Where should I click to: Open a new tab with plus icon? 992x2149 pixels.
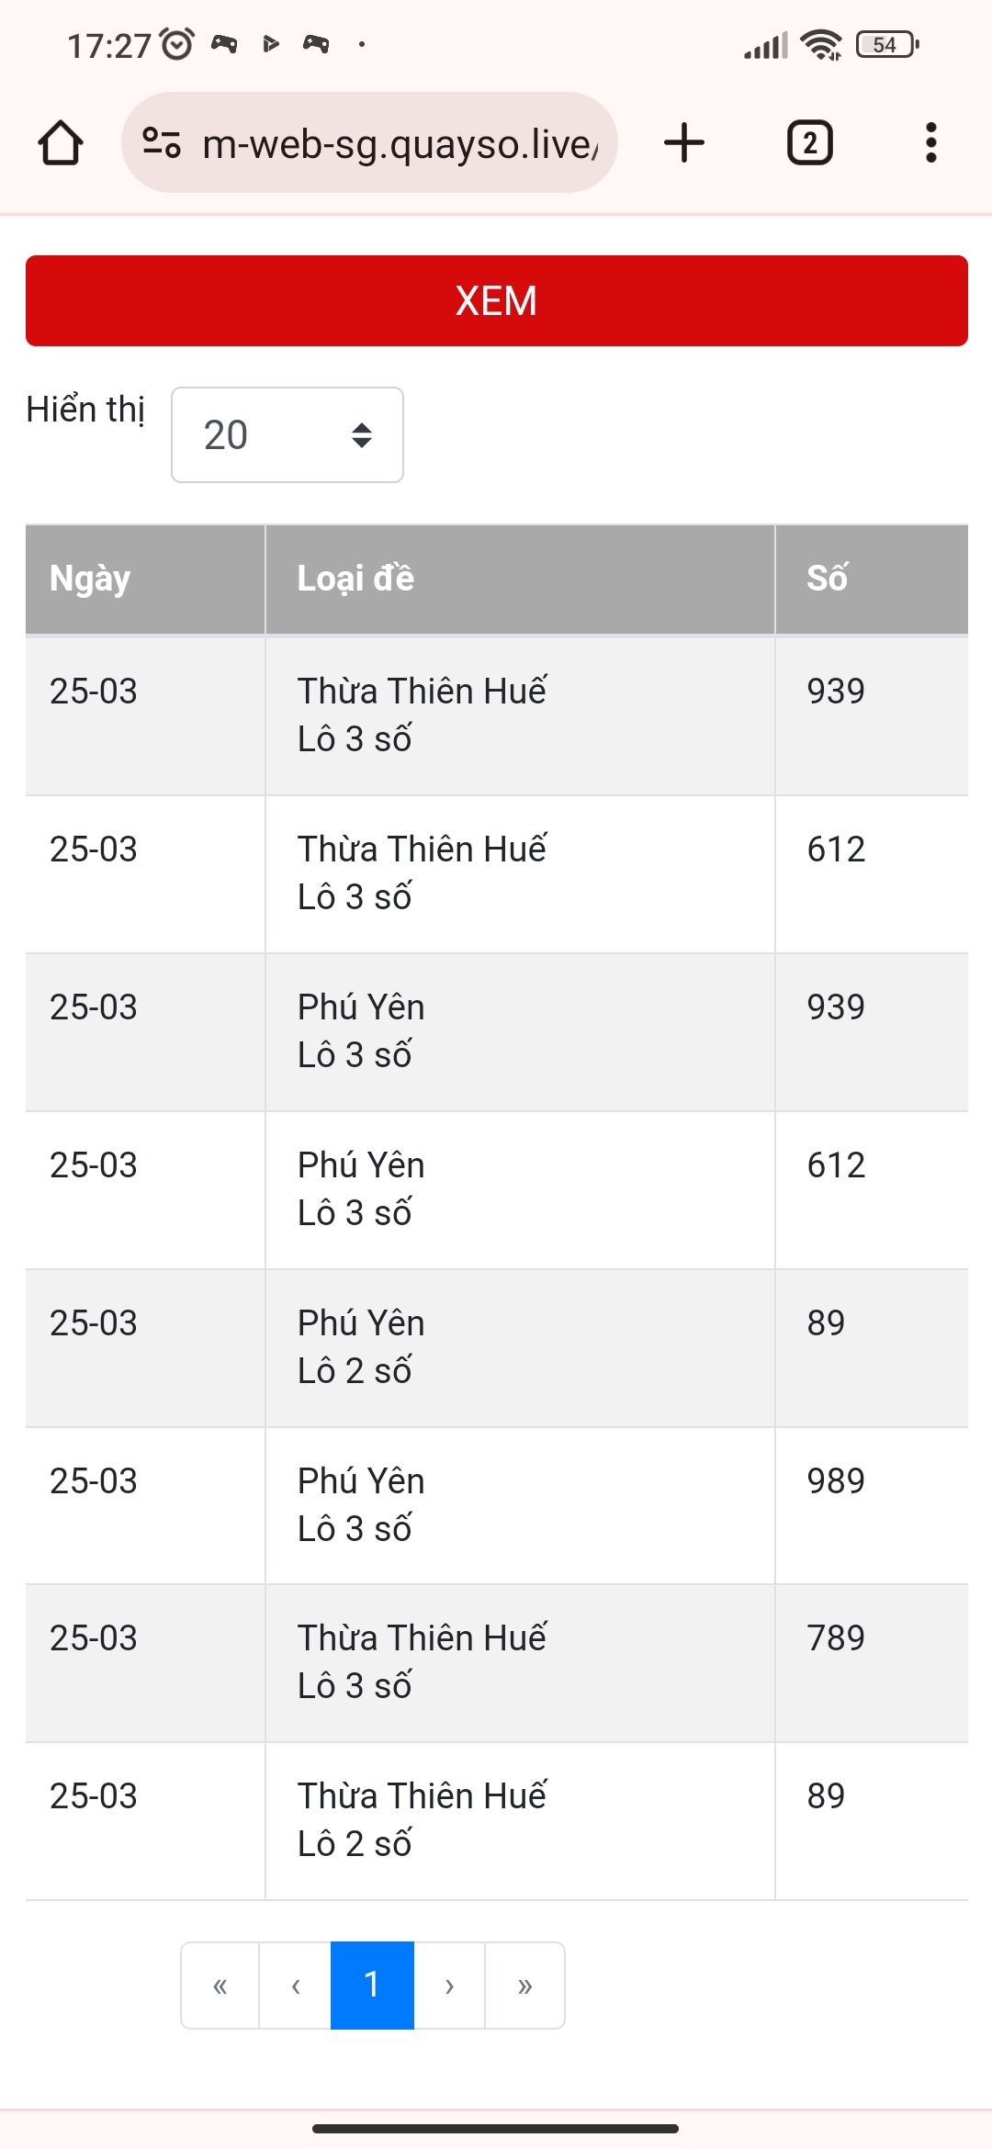click(684, 143)
